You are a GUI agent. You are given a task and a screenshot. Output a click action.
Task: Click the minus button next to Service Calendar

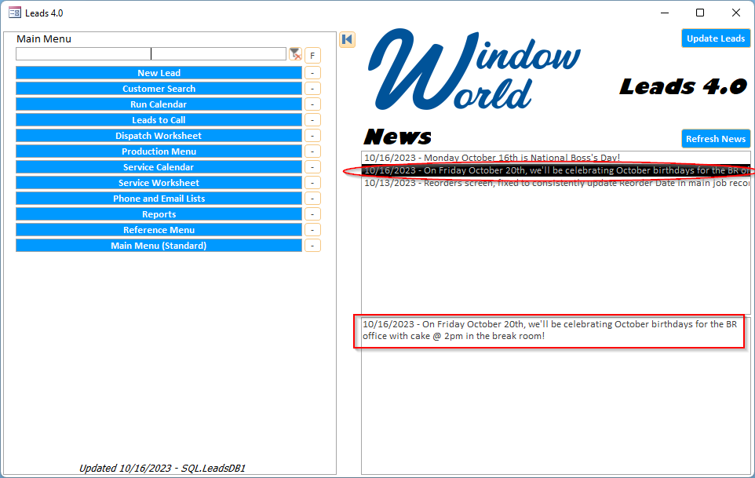(312, 167)
